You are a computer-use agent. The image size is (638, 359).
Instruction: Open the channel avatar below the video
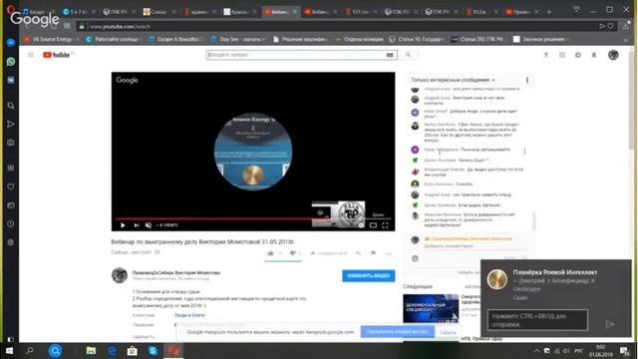[x=120, y=275]
